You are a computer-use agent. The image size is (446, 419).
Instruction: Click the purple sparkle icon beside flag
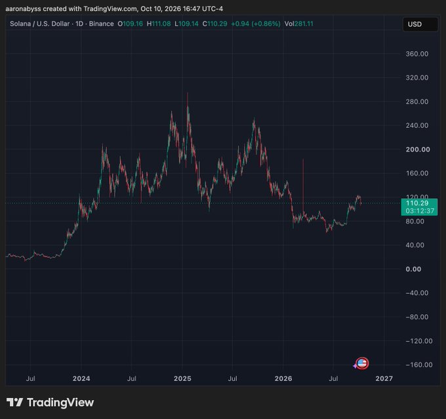coord(355,366)
